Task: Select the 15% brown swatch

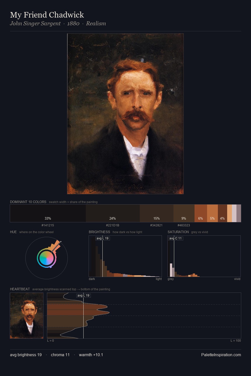Action: point(157,213)
